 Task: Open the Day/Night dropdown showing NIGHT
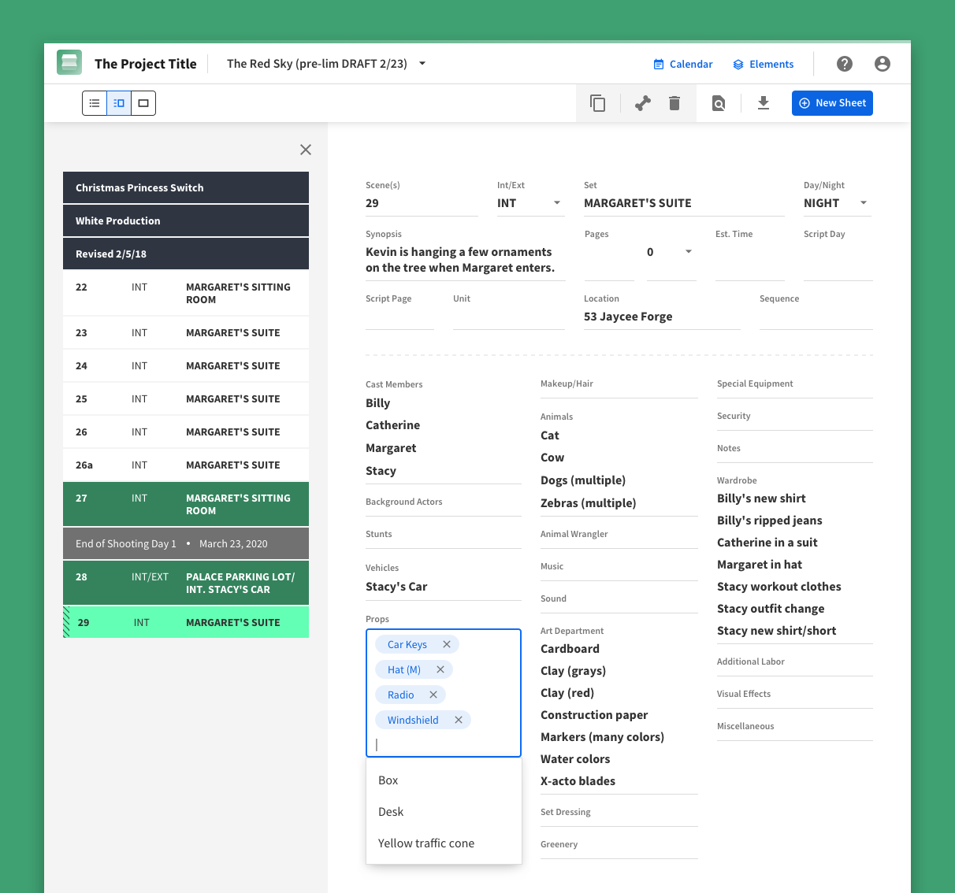pyautogui.click(x=863, y=203)
